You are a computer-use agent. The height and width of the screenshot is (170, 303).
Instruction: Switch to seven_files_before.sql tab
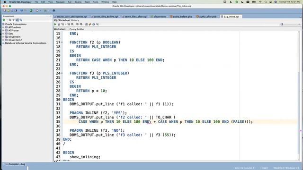point(106,17)
